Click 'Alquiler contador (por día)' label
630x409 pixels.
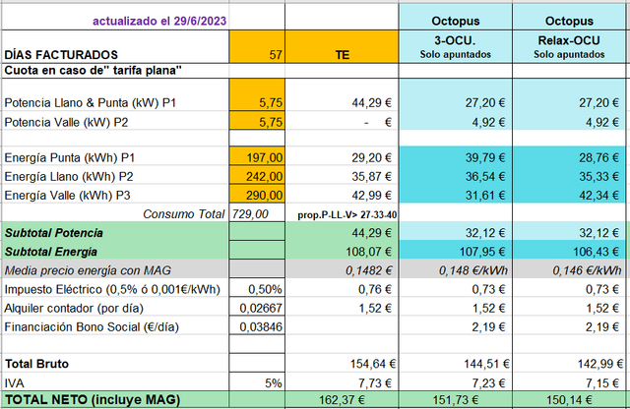(115, 307)
